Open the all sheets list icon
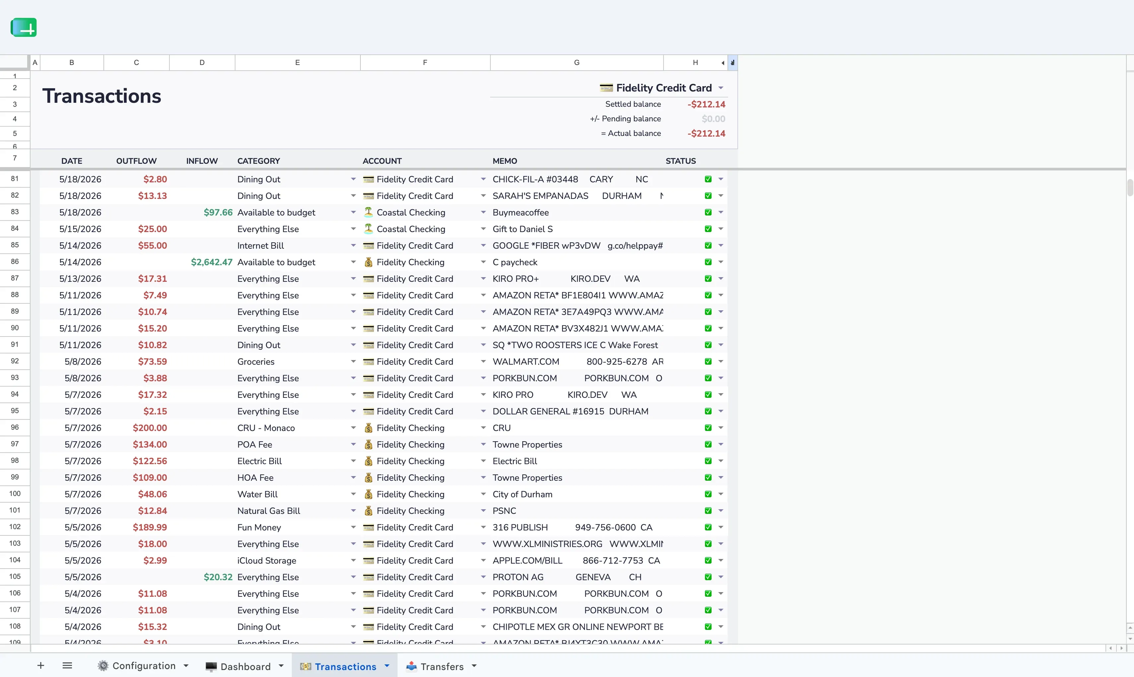This screenshot has height=677, width=1134. pyautogui.click(x=67, y=666)
